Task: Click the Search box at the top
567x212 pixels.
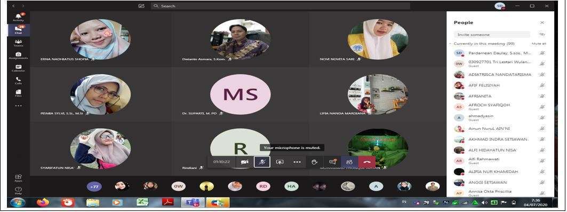Action: [x=280, y=6]
